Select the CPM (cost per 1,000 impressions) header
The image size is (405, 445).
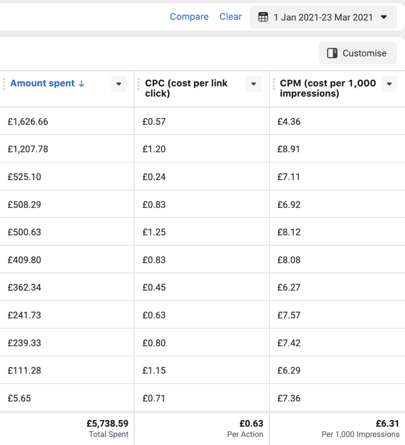click(328, 88)
